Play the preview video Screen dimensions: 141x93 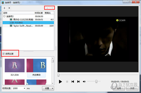tap(61, 81)
